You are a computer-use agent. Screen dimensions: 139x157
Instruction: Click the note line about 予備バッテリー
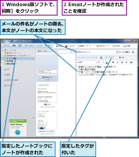(x=97, y=72)
